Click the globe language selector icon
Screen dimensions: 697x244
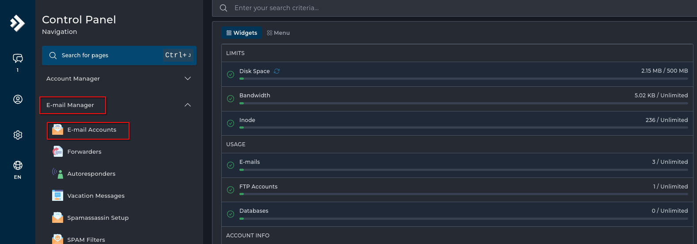point(18,166)
